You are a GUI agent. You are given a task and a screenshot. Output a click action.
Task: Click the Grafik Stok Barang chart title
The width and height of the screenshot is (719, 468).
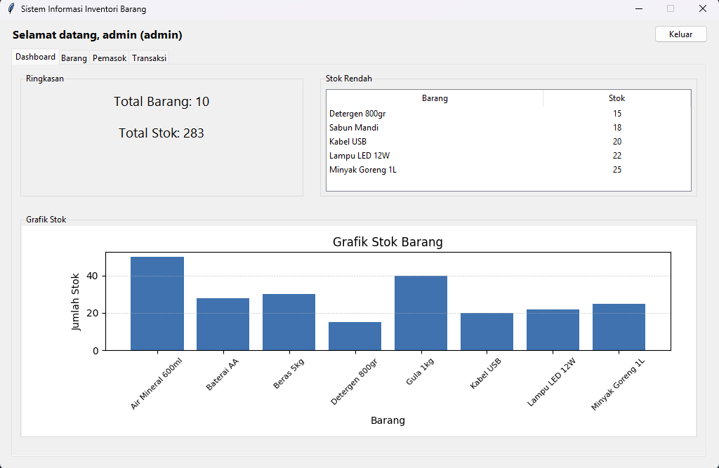tap(388, 242)
